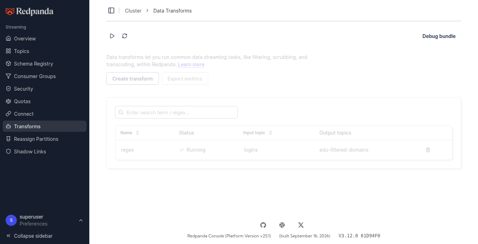Click the Debug bundle button

(439, 36)
